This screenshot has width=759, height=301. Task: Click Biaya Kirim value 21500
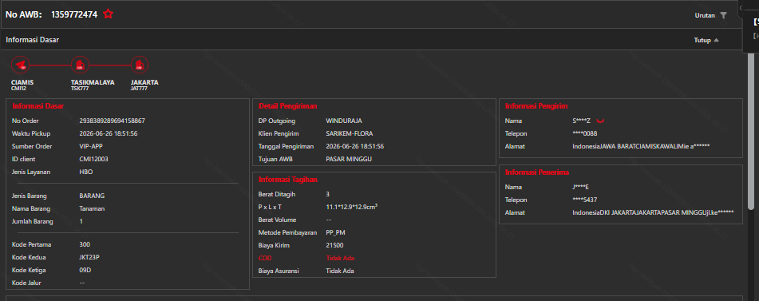pos(335,245)
